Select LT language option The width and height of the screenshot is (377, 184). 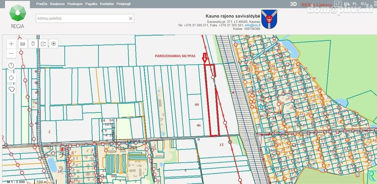[338, 4]
